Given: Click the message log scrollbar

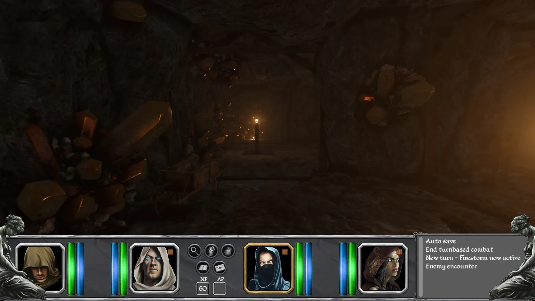Looking at the screenshot, I should pyautogui.click(x=421, y=266).
